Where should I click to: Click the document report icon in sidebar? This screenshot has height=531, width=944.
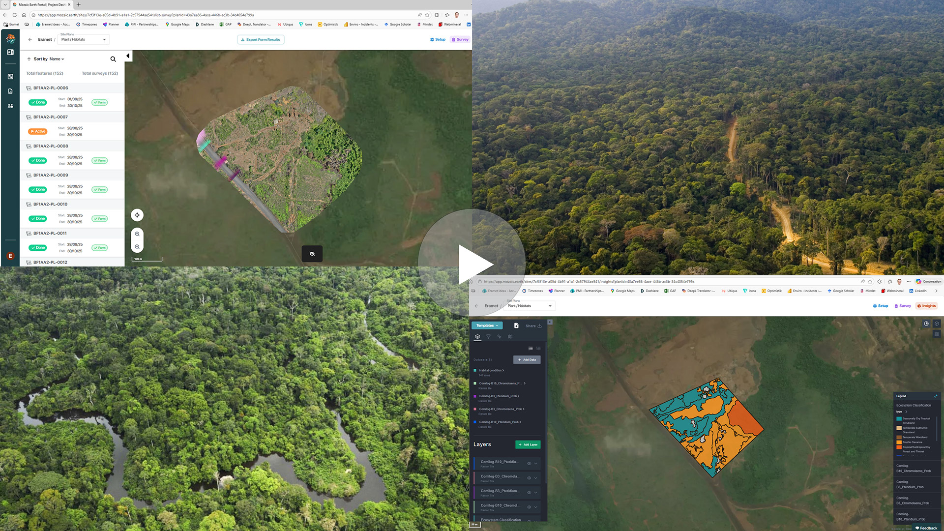[x=10, y=91]
